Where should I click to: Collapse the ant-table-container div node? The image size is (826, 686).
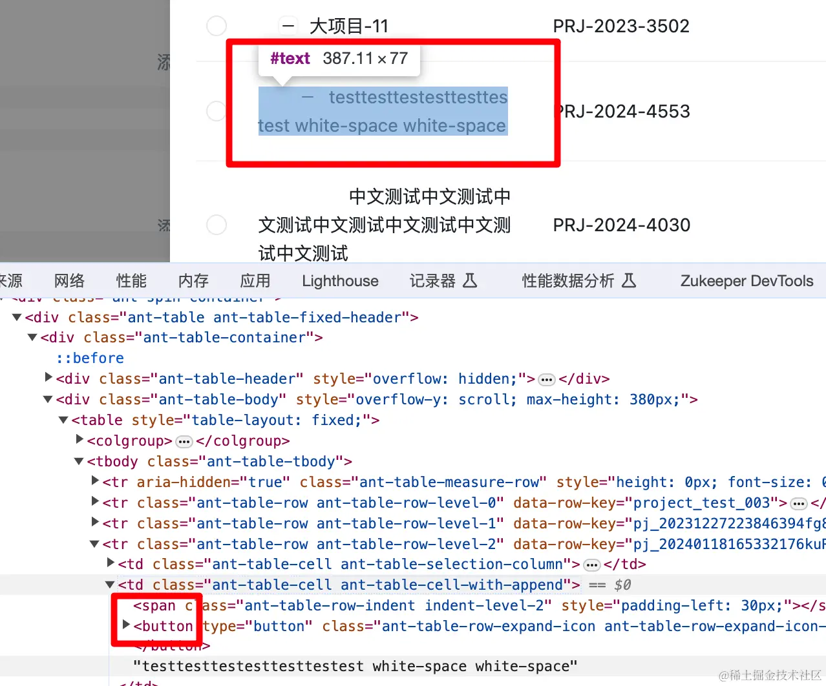pos(32,337)
